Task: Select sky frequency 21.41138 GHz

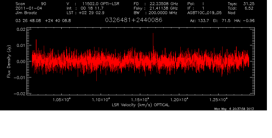Action: (x=164, y=8)
